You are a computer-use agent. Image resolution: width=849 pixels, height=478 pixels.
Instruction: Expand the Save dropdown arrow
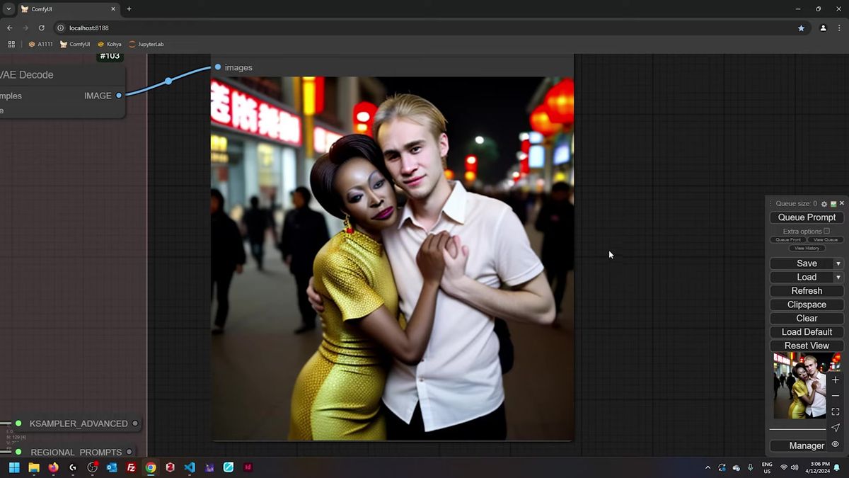(x=838, y=263)
